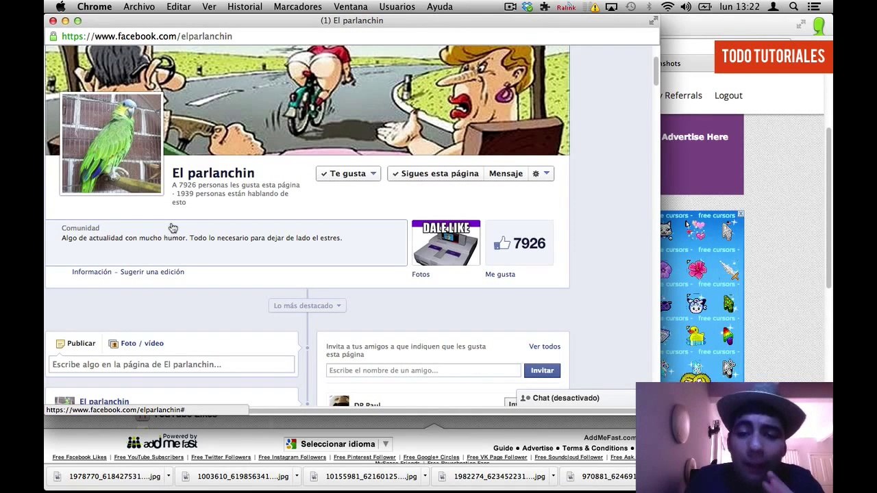877x493 pixels.
Task: Enter fullscreen with window expand arrows
Action: 653,21
